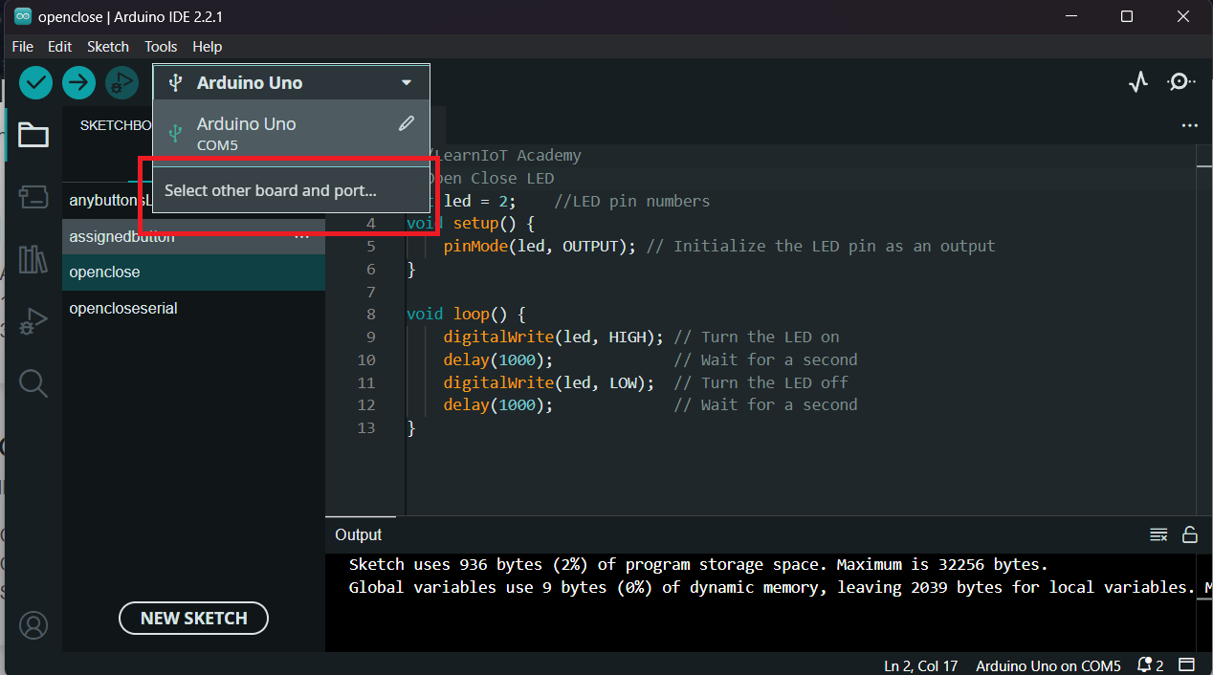
Task: Open the Serial Monitor icon
Action: 1181,82
